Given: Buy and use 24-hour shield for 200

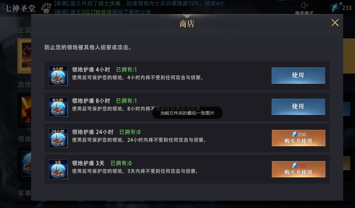Looking at the screenshot, I should pos(298,138).
